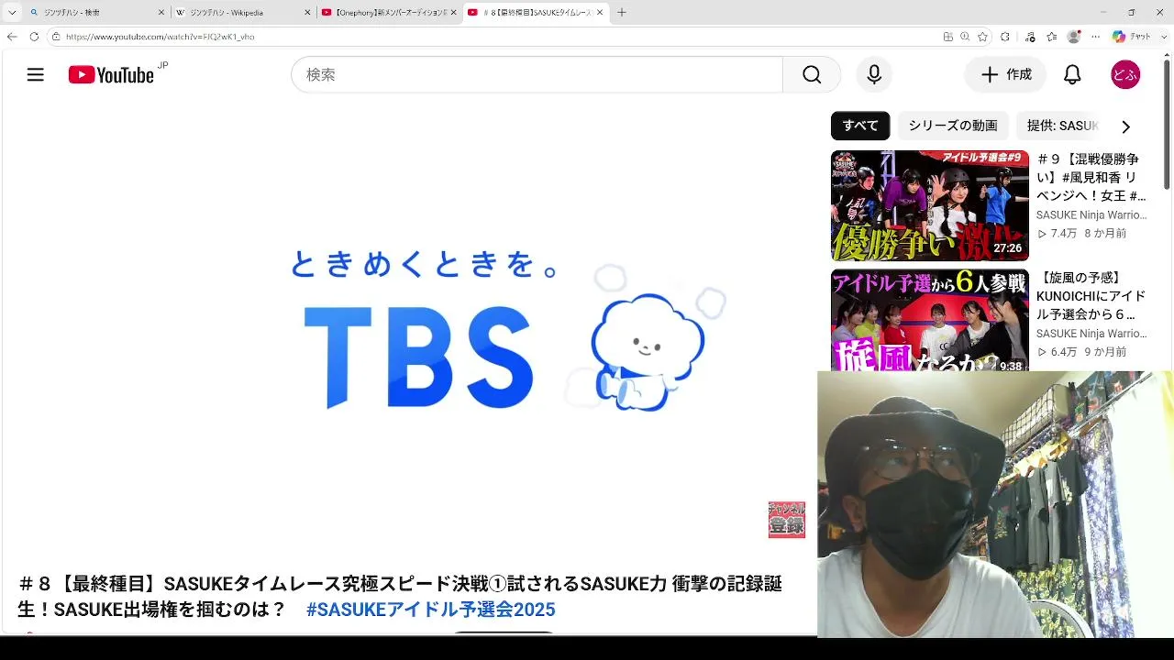The image size is (1174, 660).
Task: Focus the YouTube 検索 search box
Action: [537, 75]
